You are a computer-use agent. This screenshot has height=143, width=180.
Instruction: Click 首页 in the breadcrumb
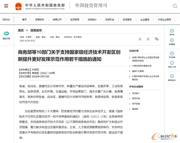coord(21,30)
